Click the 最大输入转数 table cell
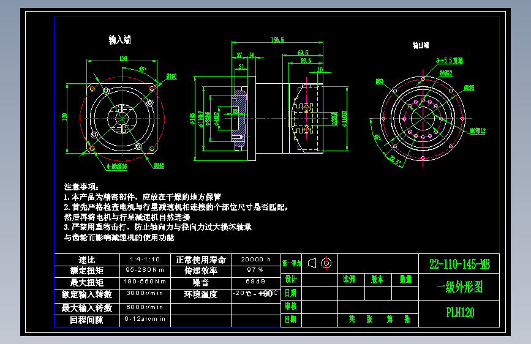 click(x=87, y=308)
